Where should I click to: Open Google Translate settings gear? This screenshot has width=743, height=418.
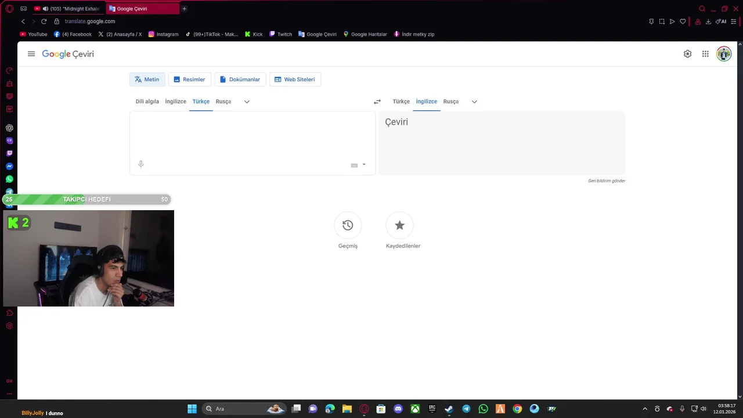(687, 54)
